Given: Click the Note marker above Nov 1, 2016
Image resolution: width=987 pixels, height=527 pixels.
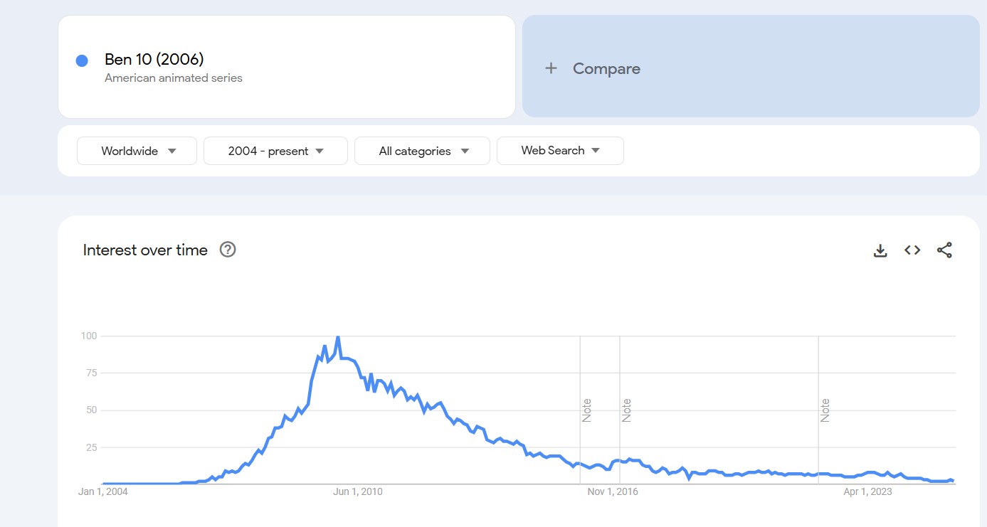Looking at the screenshot, I should (x=627, y=410).
